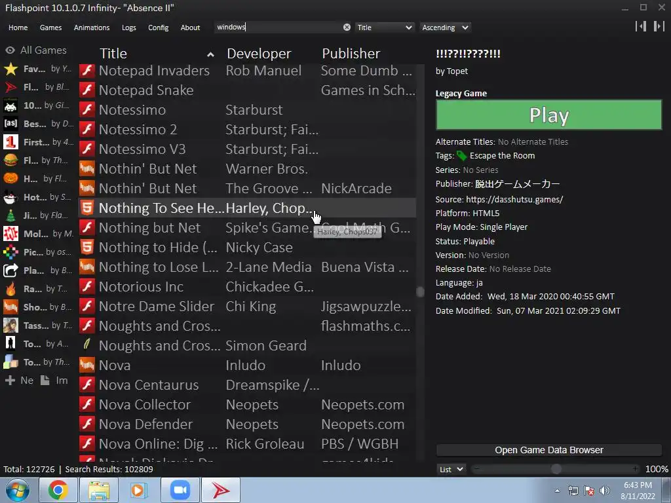
Task: Open the 'Hot...' bowl playlist
Action: [x=37, y=197]
